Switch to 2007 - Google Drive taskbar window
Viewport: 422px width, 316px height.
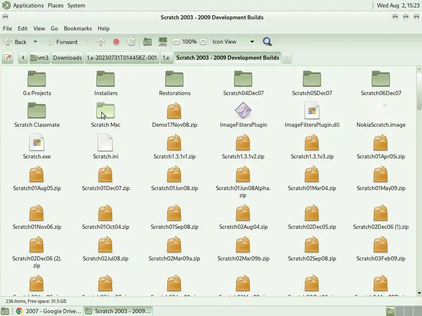click(49, 311)
